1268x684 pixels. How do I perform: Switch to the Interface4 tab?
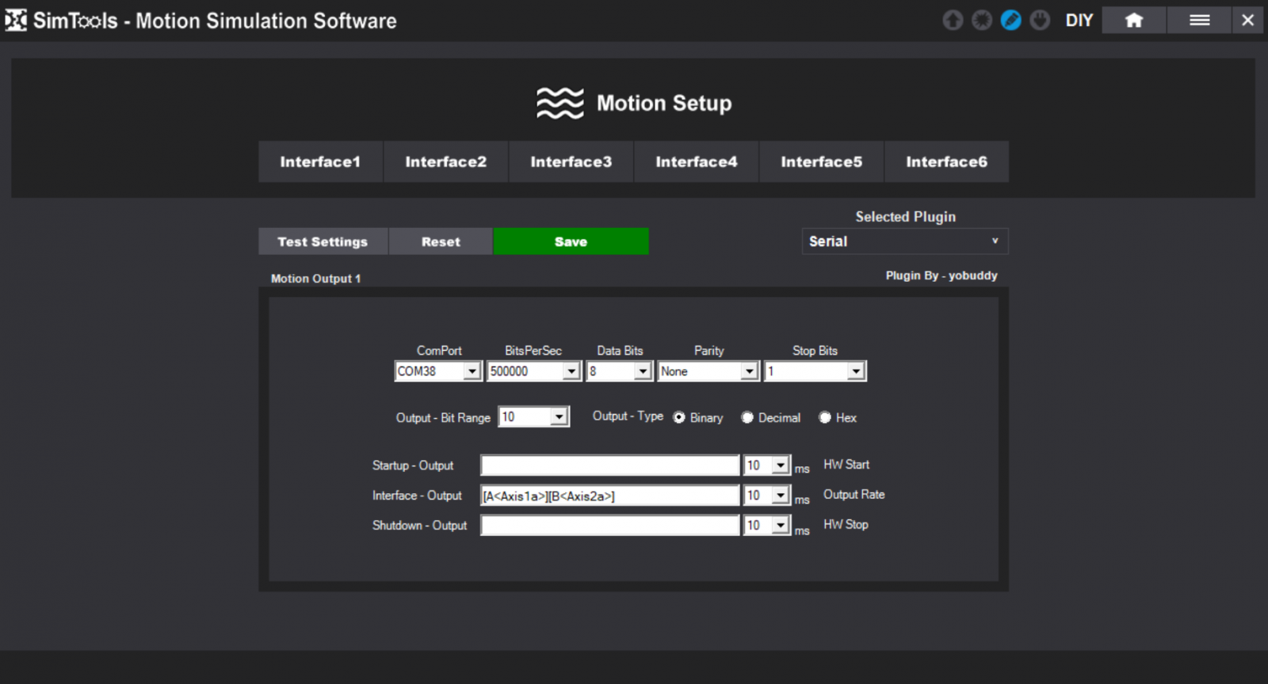[696, 161]
